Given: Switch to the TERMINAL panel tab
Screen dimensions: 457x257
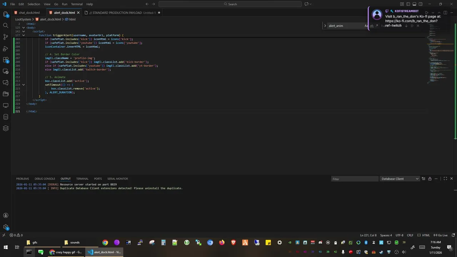Looking at the screenshot, I should 82,178.
